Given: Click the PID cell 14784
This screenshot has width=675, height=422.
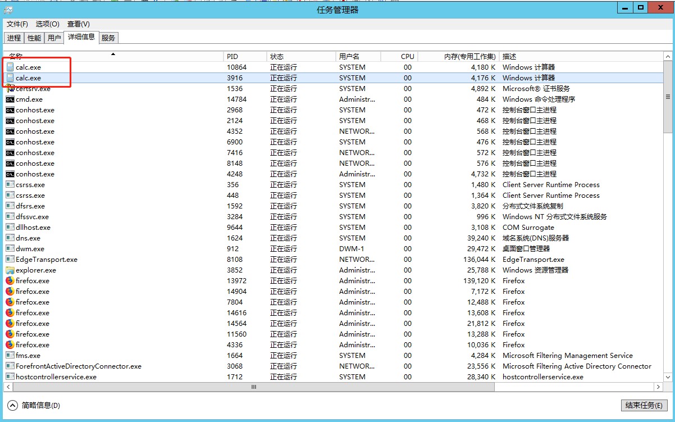Looking at the screenshot, I should [x=236, y=99].
